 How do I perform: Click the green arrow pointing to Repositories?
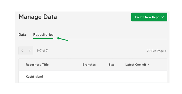62,39
